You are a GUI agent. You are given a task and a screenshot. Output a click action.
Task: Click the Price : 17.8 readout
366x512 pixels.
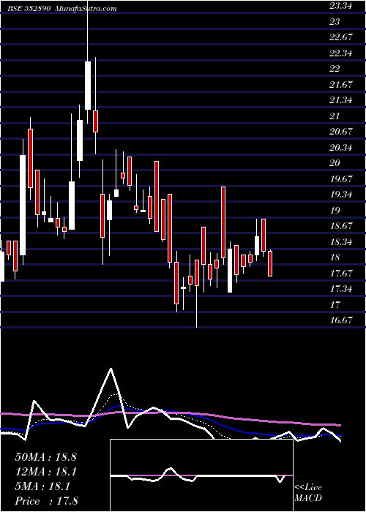pyautogui.click(x=46, y=501)
